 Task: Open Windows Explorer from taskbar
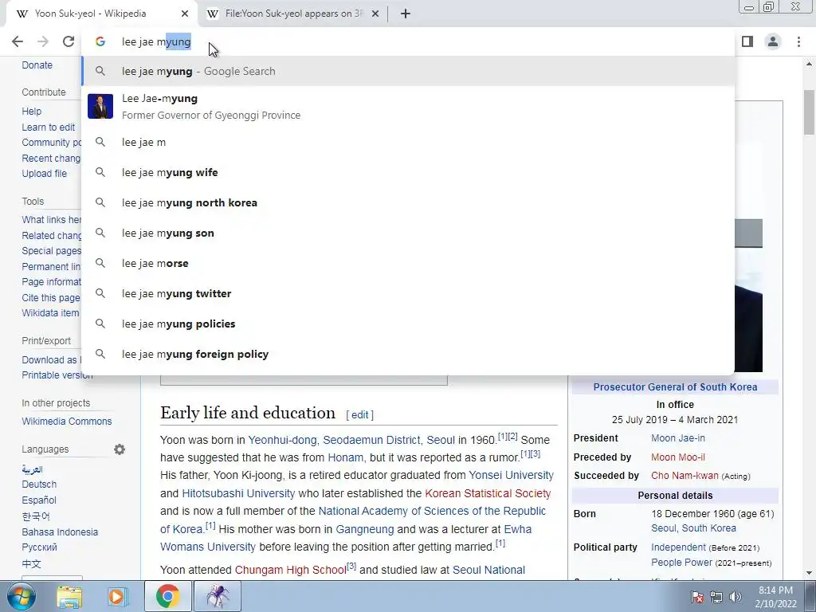pyautogui.click(x=69, y=596)
